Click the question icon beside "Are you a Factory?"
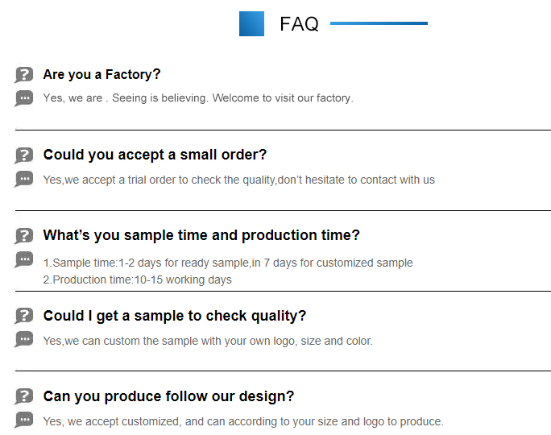The height and width of the screenshot is (435, 551). [x=24, y=75]
